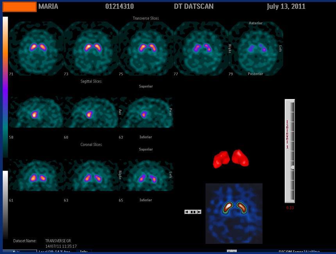Select transverse slice 75 image
This screenshot has width=336, height=254.
[146, 48]
